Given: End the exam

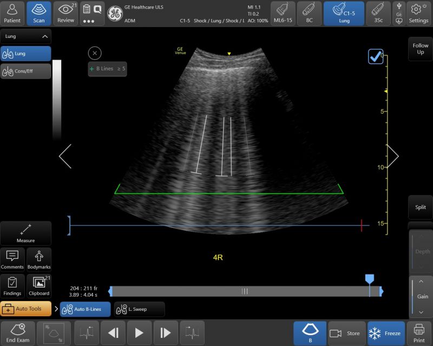Looking at the screenshot, I should click(18, 333).
